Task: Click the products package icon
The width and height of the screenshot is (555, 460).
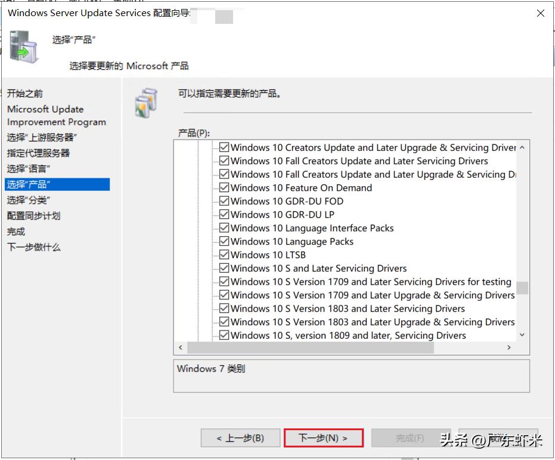Action: pos(146,103)
